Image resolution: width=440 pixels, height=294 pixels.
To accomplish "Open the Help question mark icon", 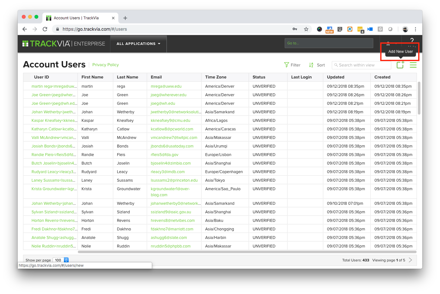I will tap(412, 41).
